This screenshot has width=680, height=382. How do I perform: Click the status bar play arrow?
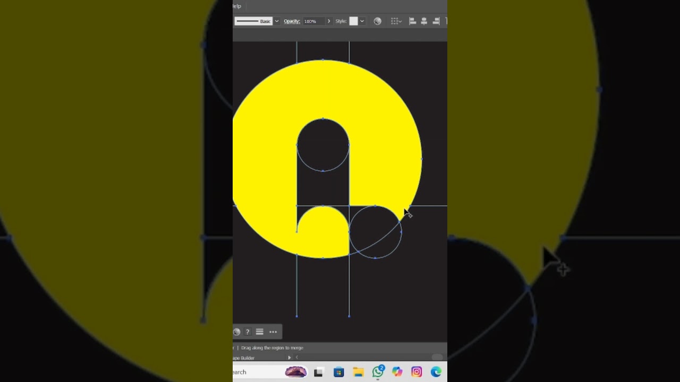point(290,358)
